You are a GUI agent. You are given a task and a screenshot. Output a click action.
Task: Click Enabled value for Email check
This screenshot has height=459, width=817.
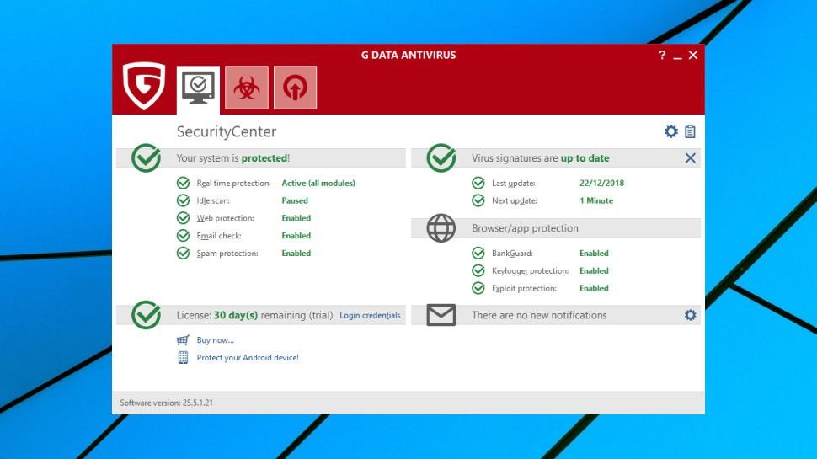pyautogui.click(x=296, y=236)
